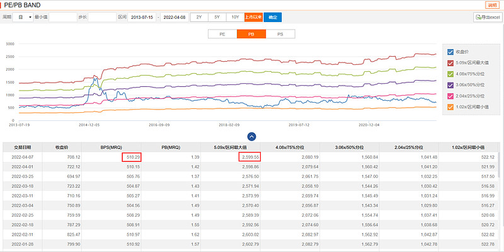
Task: Click the start date 2013-07-15 field
Action: click(x=142, y=17)
